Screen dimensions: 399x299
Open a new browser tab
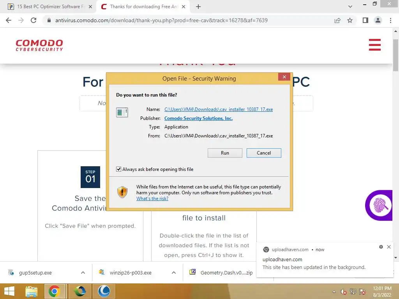tap(198, 7)
